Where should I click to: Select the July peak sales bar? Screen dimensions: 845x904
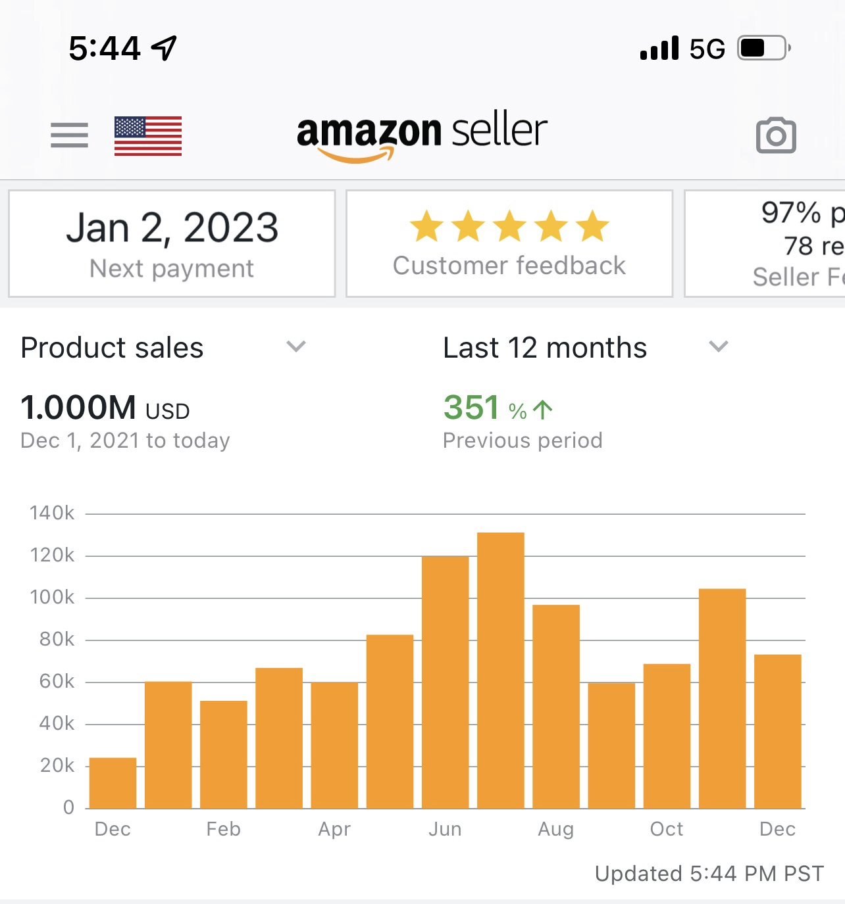[x=501, y=671]
